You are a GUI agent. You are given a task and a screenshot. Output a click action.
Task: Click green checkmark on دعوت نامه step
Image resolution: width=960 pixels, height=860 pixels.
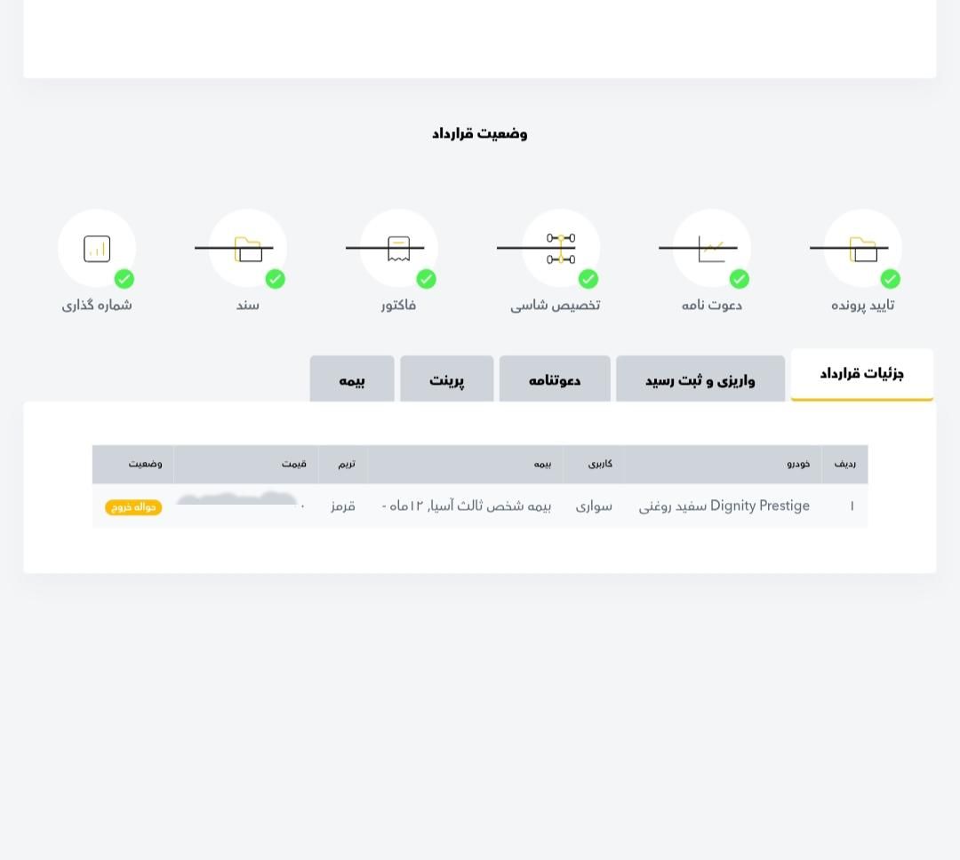click(739, 279)
